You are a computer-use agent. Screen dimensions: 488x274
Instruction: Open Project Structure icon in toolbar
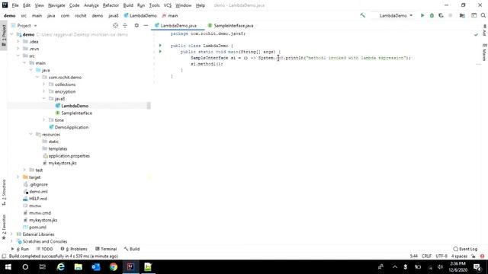click(x=462, y=15)
